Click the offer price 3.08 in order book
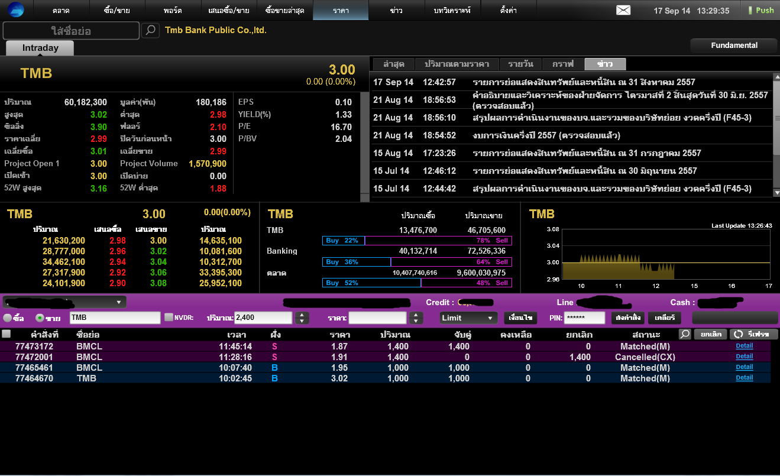780x476 pixels. [158, 283]
